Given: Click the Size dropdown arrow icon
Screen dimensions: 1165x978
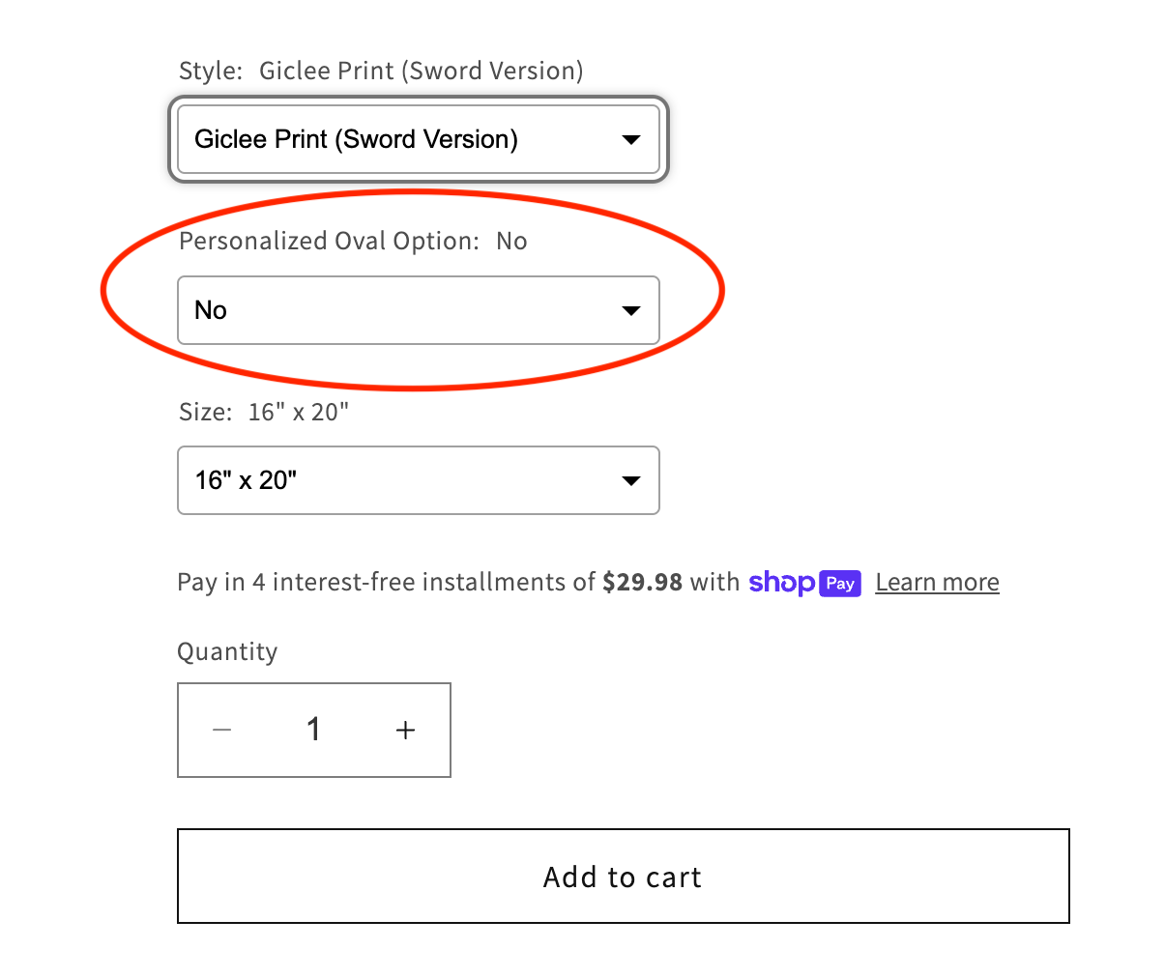Looking at the screenshot, I should 631,480.
